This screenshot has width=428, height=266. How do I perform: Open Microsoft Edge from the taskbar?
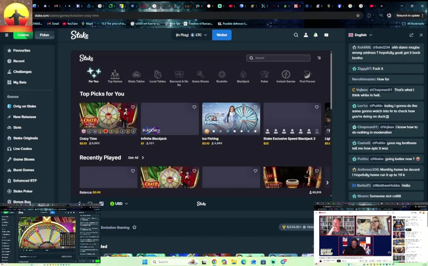243,262
